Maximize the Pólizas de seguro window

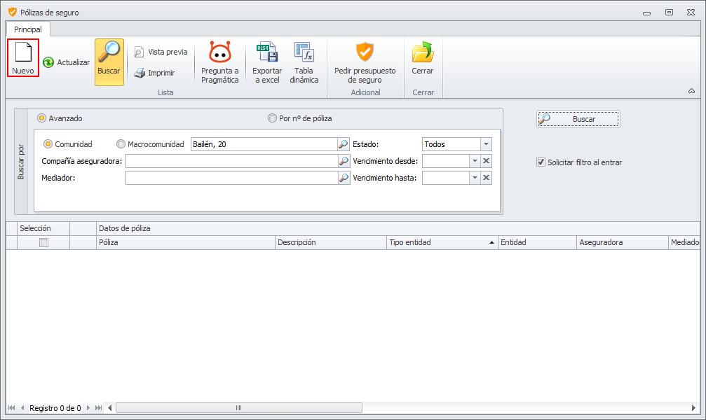click(669, 13)
